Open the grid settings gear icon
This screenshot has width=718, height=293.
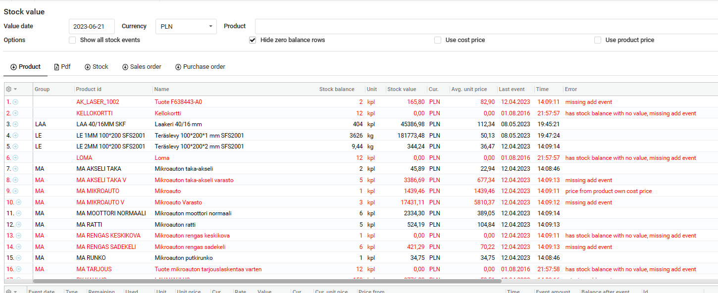click(x=11, y=89)
